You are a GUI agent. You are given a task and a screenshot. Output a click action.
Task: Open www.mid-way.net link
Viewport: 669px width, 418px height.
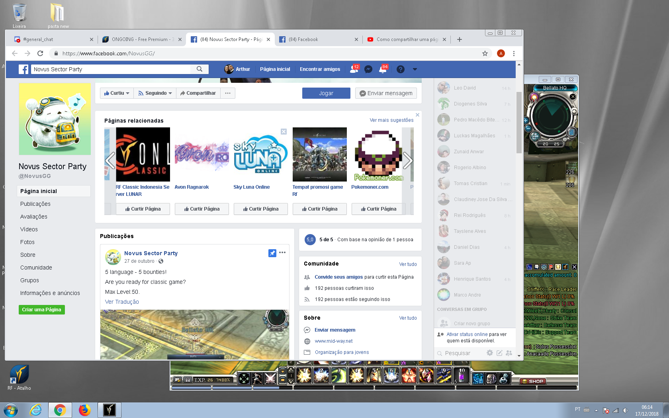click(334, 341)
